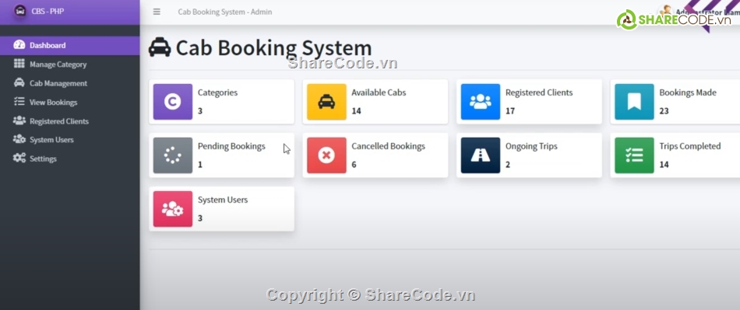Click the taxi icon beside page title
Image resolution: width=740 pixels, height=310 pixels.
(160, 47)
